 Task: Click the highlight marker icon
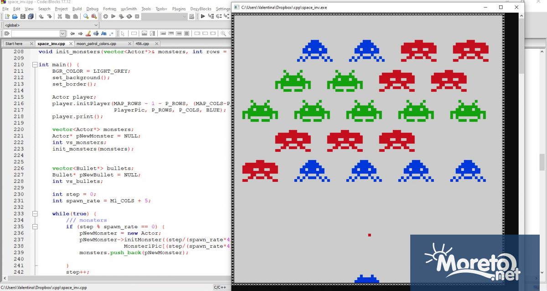[88, 34]
